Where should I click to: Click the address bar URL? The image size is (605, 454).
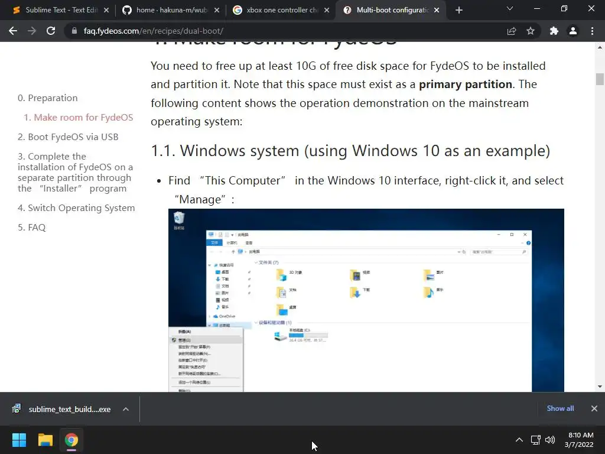(153, 31)
